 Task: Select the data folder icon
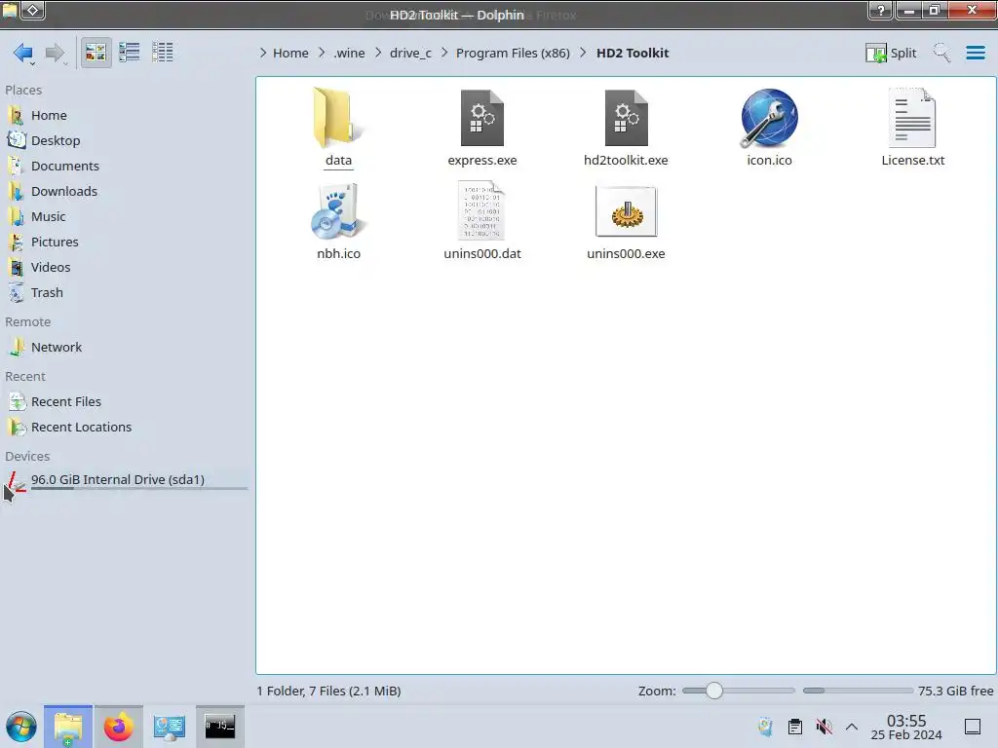point(338,118)
